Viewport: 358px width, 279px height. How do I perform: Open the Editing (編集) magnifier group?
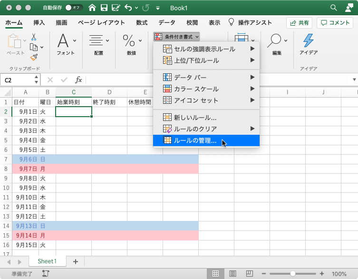pyautogui.click(x=277, y=45)
